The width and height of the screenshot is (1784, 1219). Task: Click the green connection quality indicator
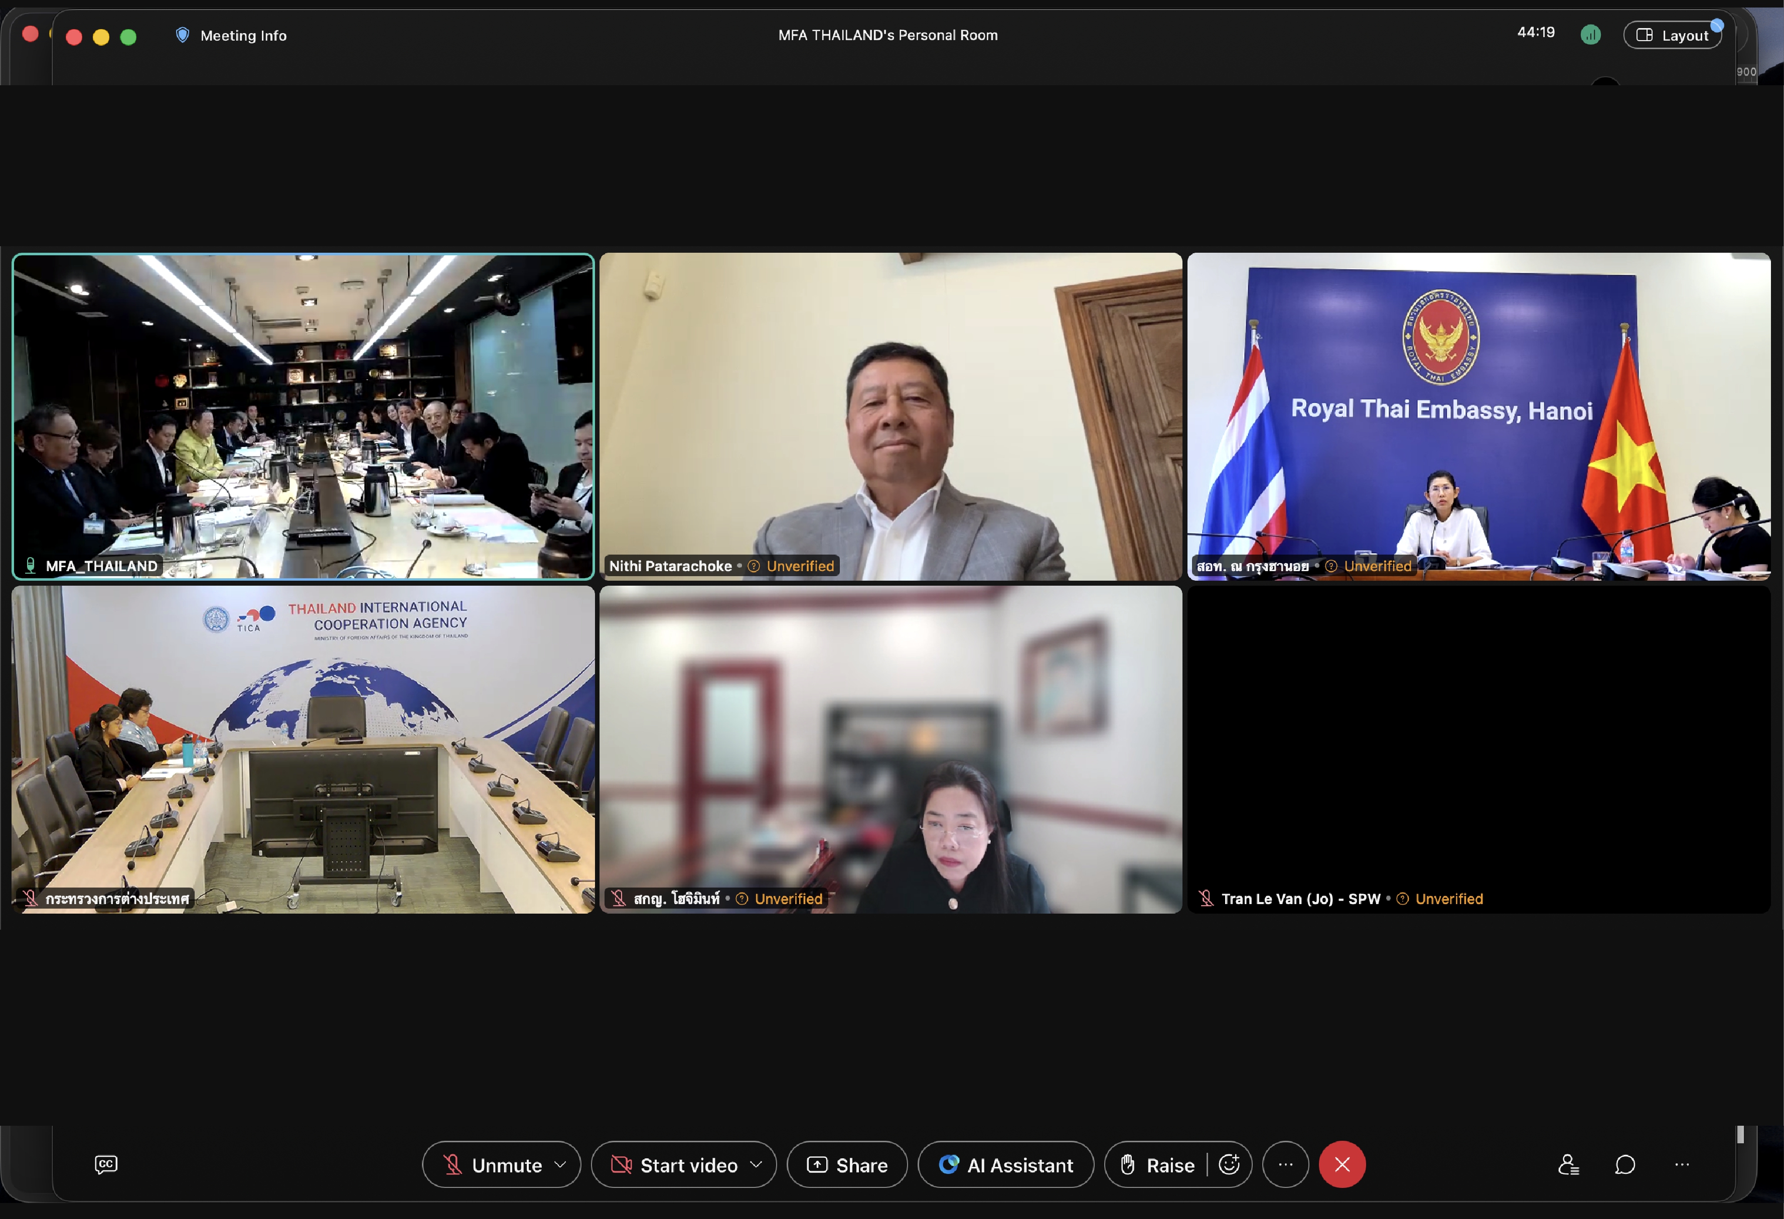pos(1590,35)
